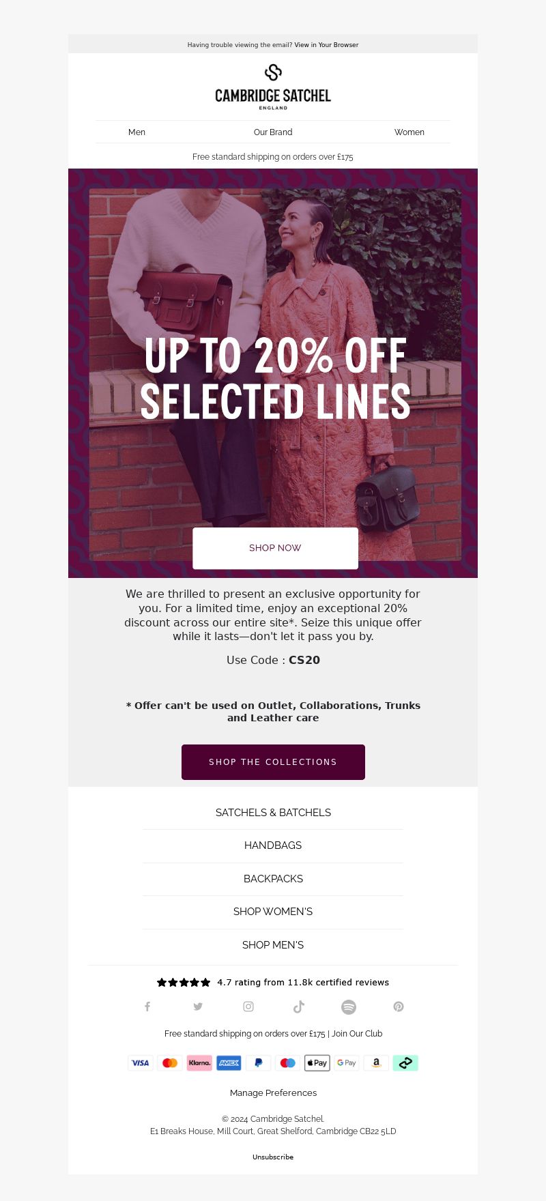The height and width of the screenshot is (1201, 546).
Task: Open the Pinterest icon
Action: [x=399, y=1007]
